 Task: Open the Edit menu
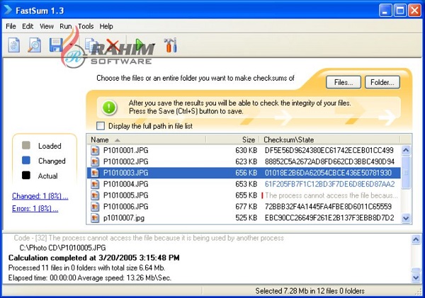[28, 26]
